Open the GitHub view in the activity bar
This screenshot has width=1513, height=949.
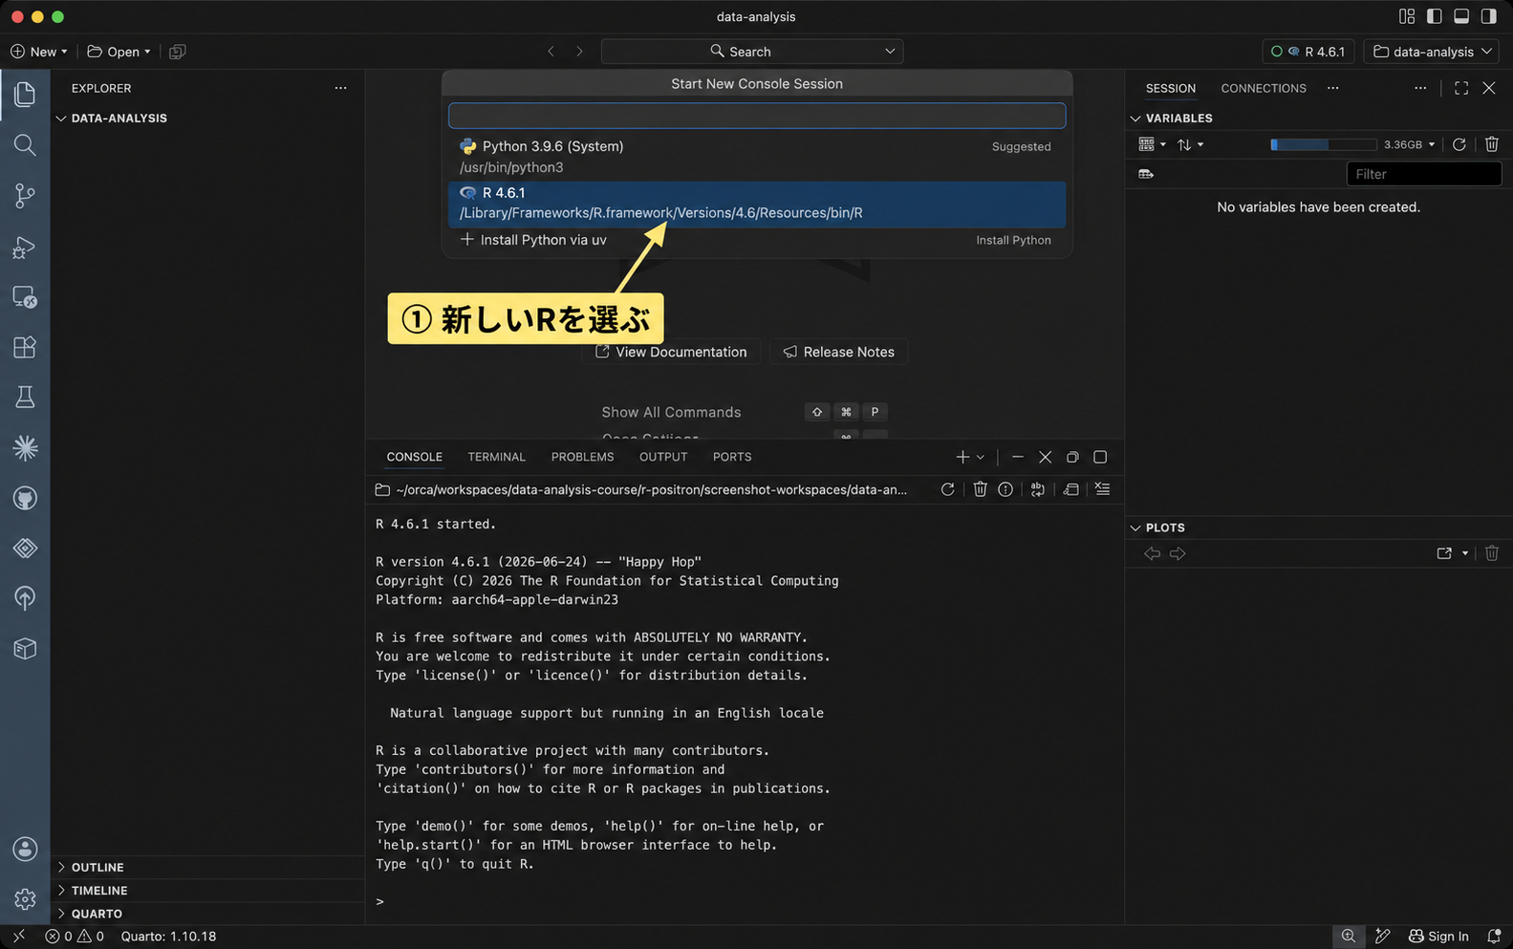click(x=25, y=498)
